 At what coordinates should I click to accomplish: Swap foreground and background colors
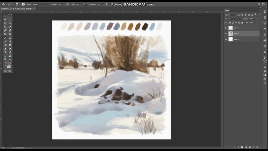point(10,63)
